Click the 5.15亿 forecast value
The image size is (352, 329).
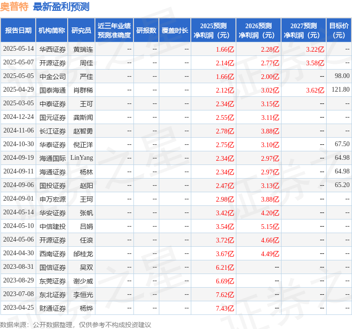[270, 227]
